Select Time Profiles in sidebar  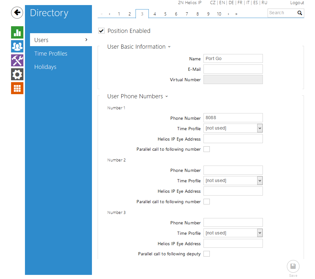(51, 54)
